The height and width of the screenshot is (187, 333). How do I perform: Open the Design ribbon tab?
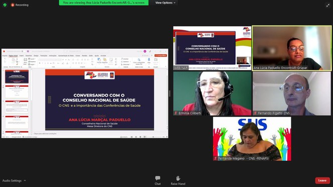click(36, 56)
